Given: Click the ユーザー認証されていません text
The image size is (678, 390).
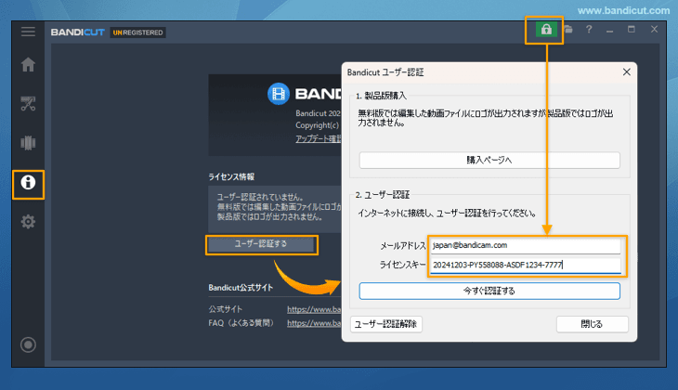Looking at the screenshot, I should pyautogui.click(x=260, y=197).
